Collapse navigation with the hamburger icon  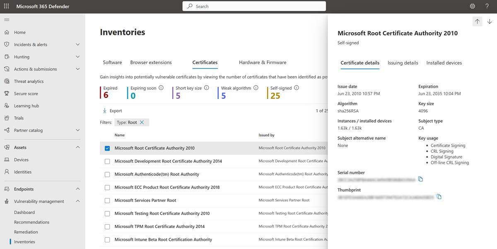(x=7, y=19)
